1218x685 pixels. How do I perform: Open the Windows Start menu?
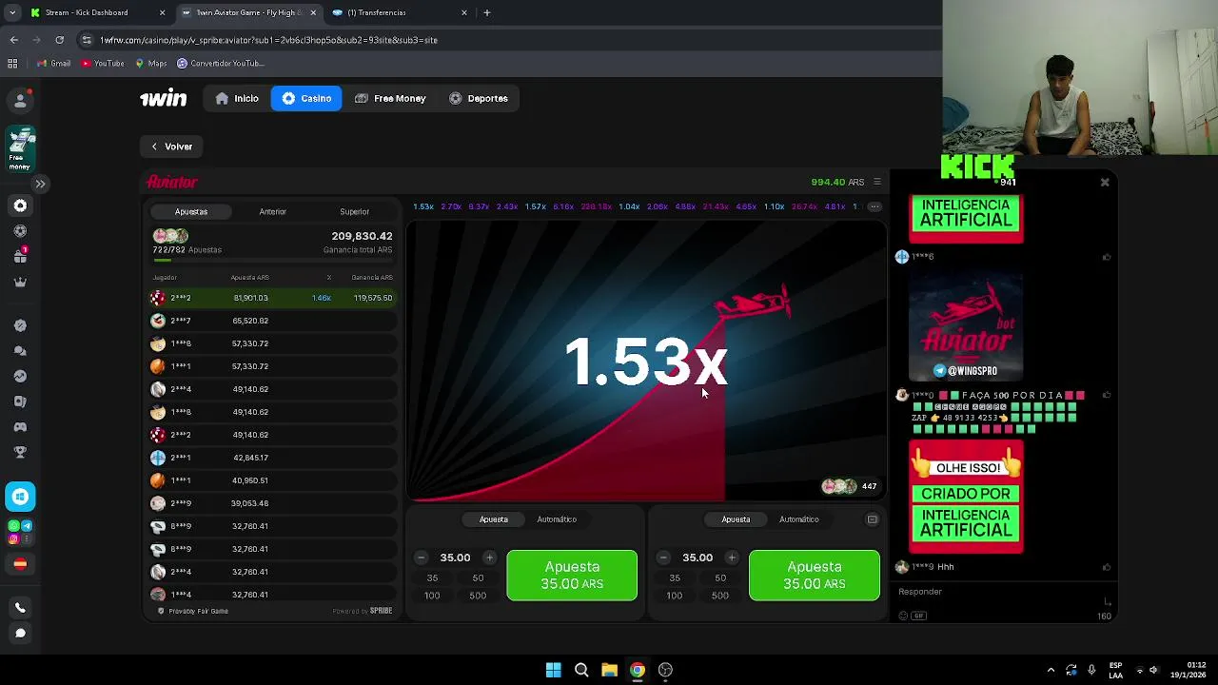tap(553, 670)
